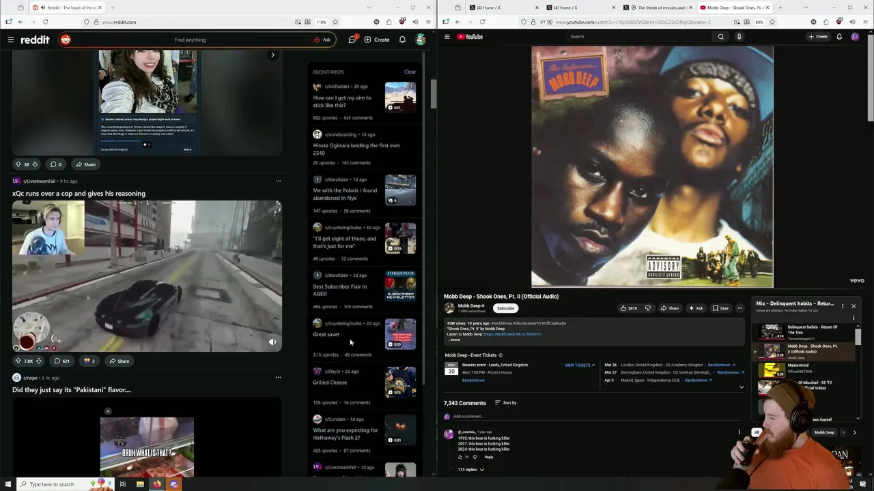Save Mobb Deep video to playlist

tap(720, 308)
